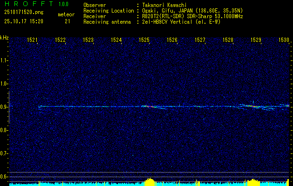The height and width of the screenshot is (186, 293).
Task: Click the 1522 time axis marker
Action: pyautogui.click(x=61, y=40)
